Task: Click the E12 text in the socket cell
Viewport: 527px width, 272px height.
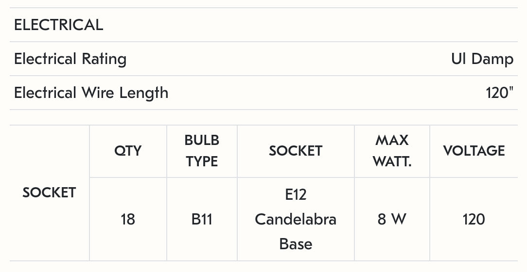Action: coord(296,195)
